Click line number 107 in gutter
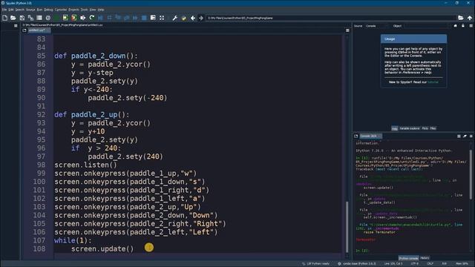Image resolution: width=475 pixels, height=267 pixels. pyautogui.click(x=39, y=240)
